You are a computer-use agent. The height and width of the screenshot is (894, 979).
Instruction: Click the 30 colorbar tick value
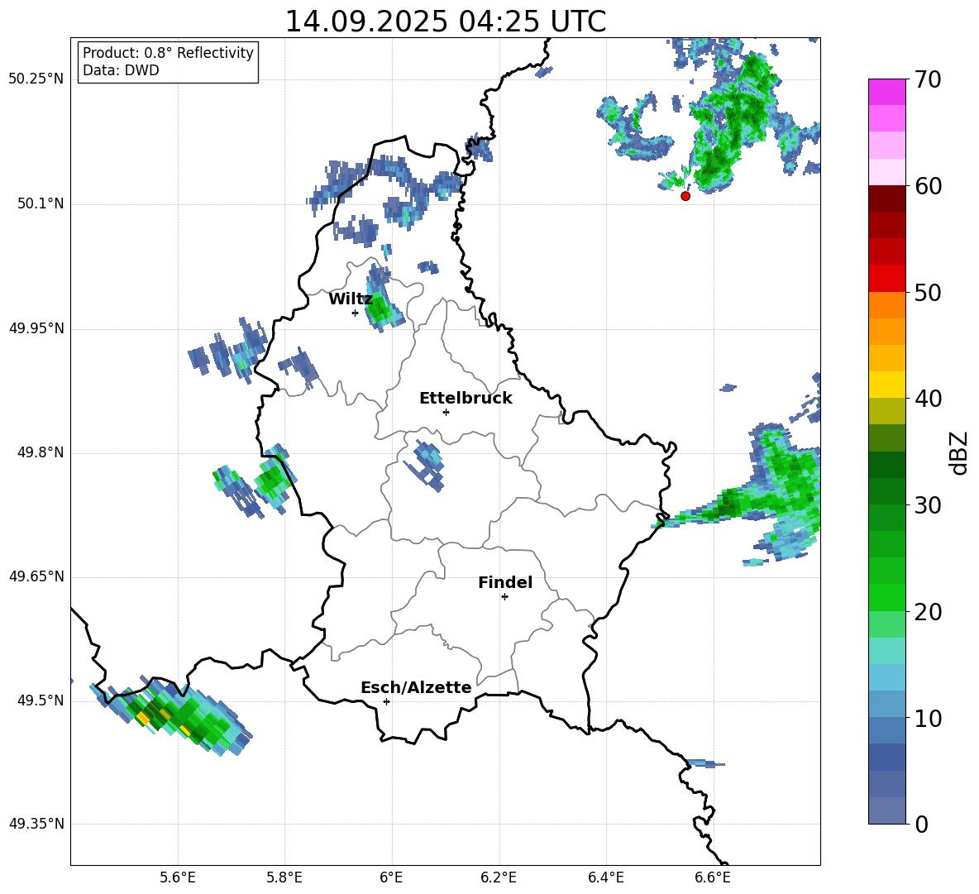click(x=928, y=505)
